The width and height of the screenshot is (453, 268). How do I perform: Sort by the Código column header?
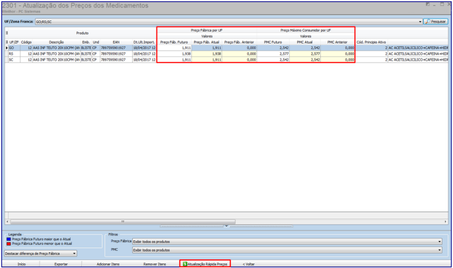[26, 42]
